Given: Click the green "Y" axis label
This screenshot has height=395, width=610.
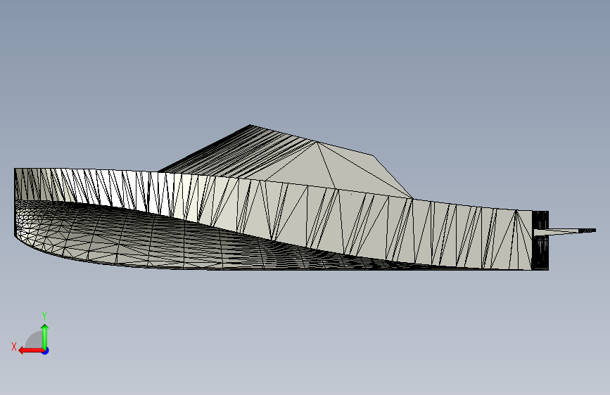Looking at the screenshot, I should [x=44, y=316].
